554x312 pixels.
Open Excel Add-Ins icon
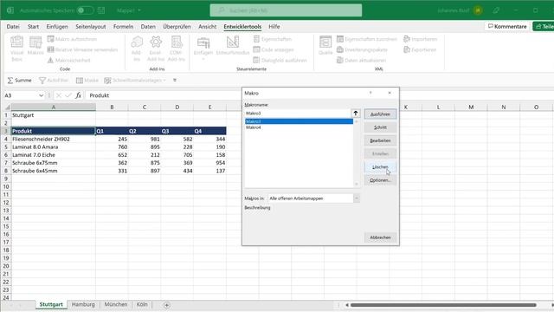pos(156,49)
